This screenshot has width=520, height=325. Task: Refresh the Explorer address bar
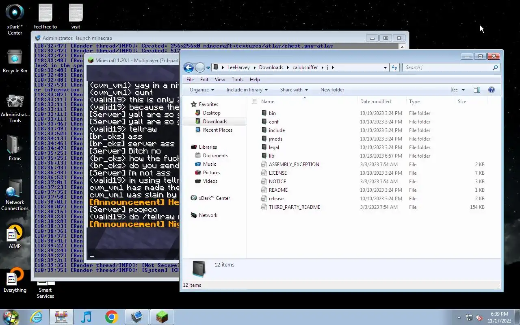pos(394,67)
